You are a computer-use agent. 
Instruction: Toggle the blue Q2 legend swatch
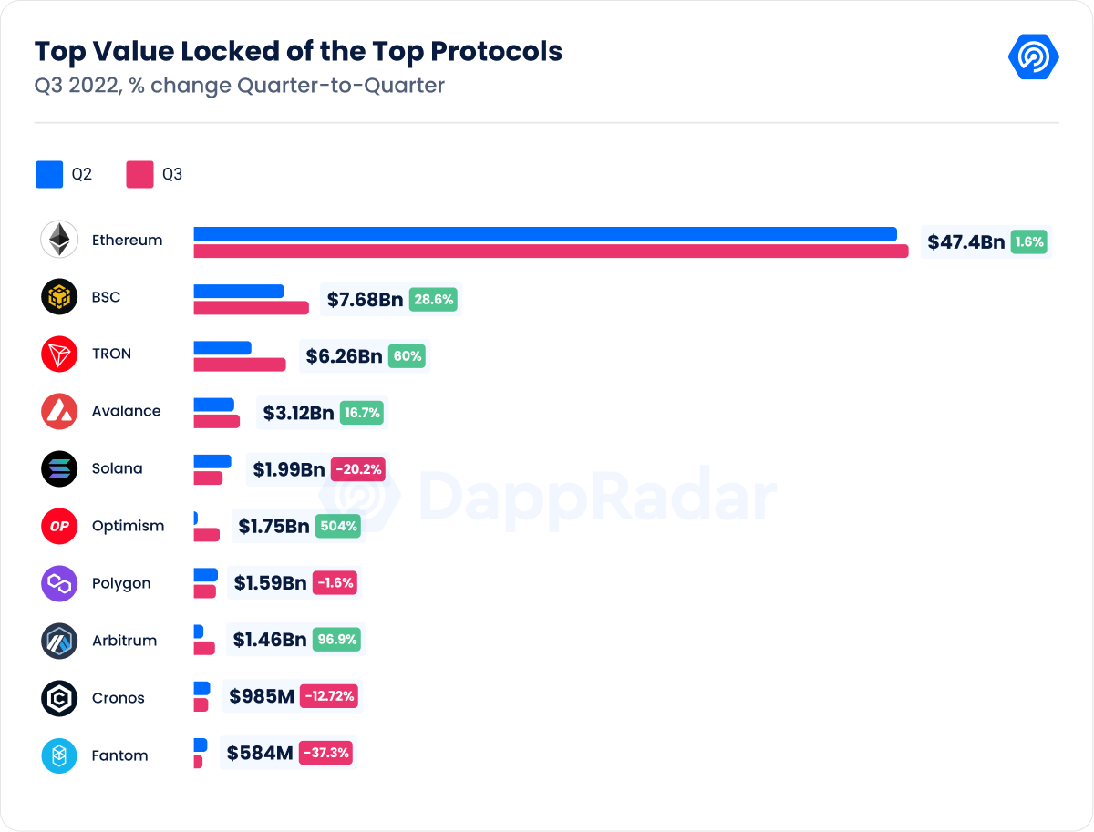click(49, 174)
